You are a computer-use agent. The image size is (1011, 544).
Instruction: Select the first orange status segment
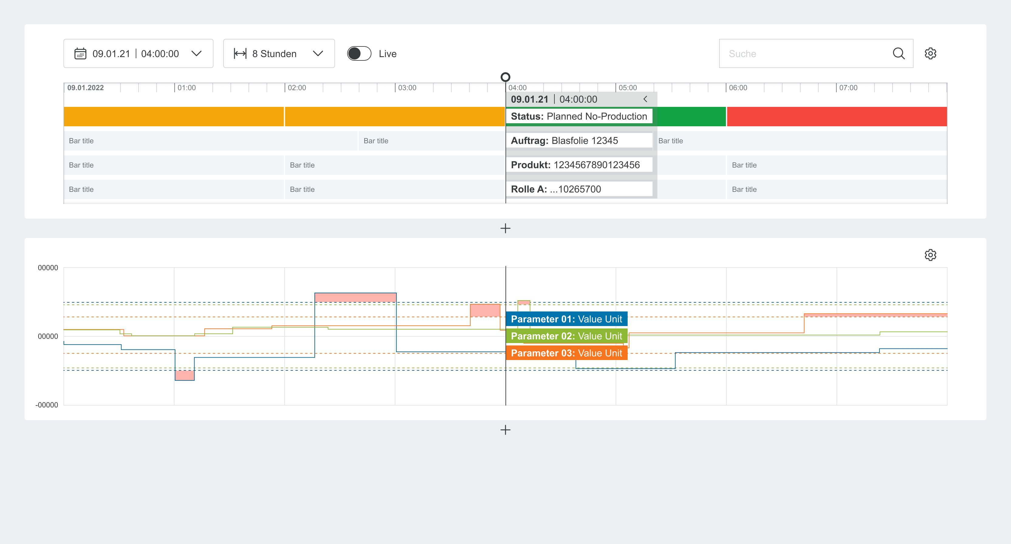click(173, 117)
